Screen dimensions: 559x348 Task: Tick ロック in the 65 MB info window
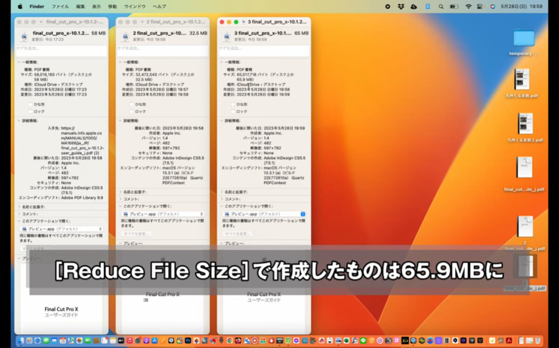tap(233, 112)
